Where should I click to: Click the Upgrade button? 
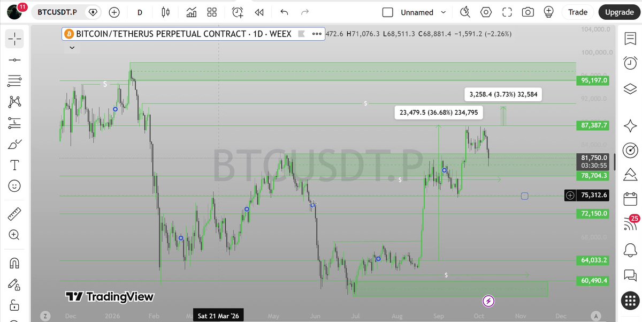pyautogui.click(x=619, y=12)
